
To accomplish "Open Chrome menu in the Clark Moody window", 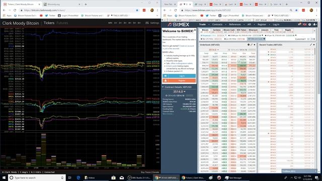I will pyautogui.click(x=157, y=10).
